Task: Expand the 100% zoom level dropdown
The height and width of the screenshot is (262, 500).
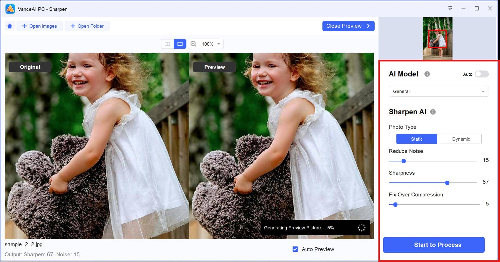Action: tap(211, 44)
